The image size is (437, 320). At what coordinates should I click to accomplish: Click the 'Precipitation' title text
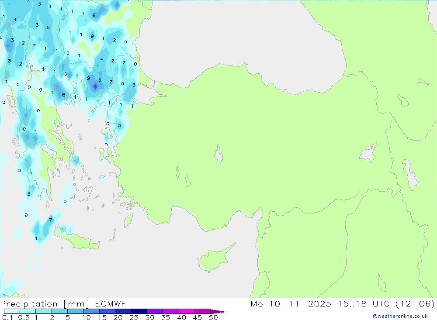29,304
